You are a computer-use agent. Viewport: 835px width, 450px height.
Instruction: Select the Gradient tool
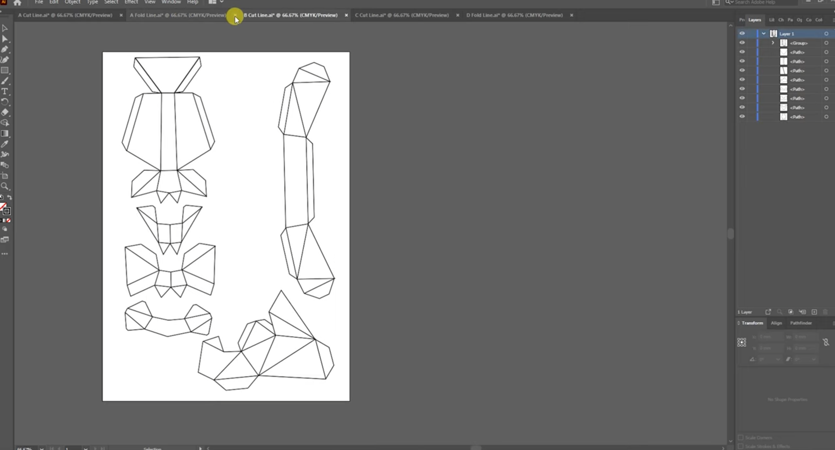(5, 134)
